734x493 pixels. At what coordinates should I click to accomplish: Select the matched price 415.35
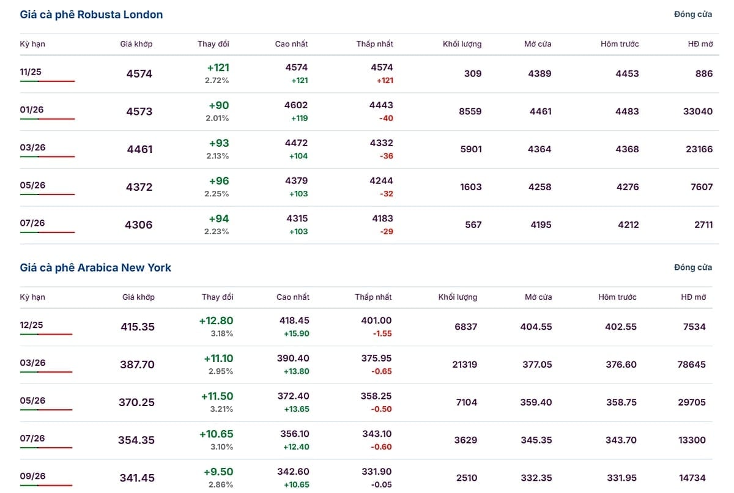(x=138, y=327)
